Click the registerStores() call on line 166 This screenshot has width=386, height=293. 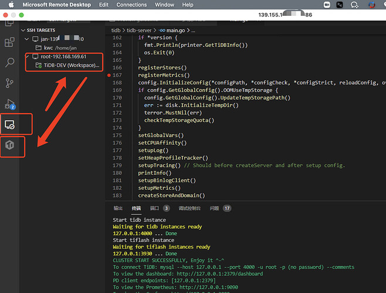coord(162,67)
